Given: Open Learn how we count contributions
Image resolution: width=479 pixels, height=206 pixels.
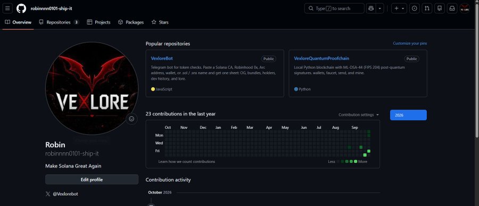Looking at the screenshot, I should tap(187, 161).
